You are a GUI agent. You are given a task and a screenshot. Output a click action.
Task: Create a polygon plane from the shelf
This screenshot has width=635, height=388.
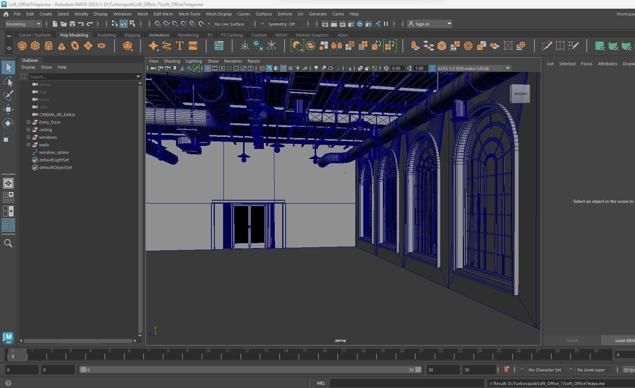88,46
